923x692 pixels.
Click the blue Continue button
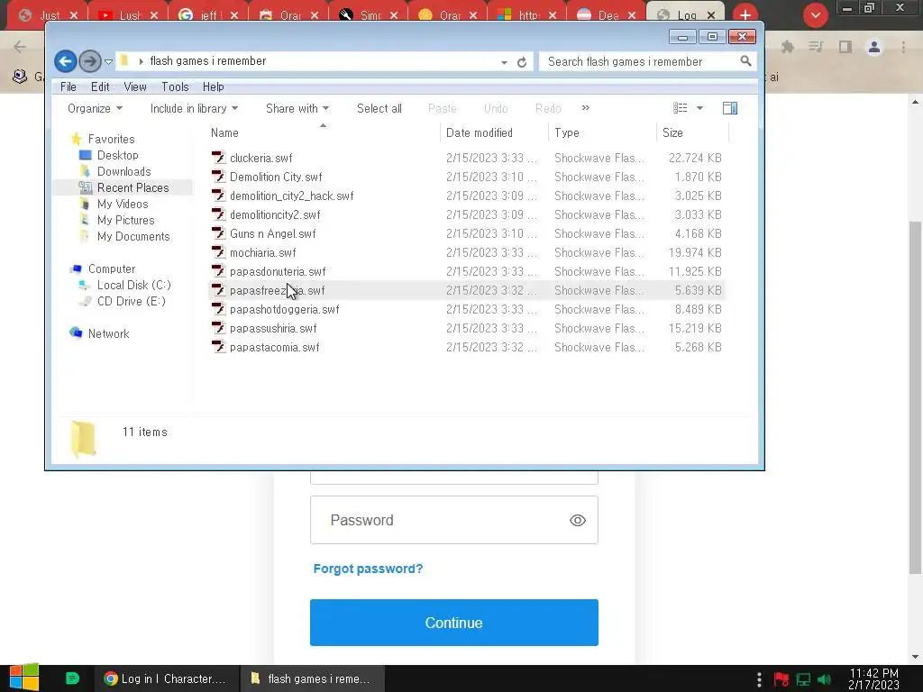(454, 623)
